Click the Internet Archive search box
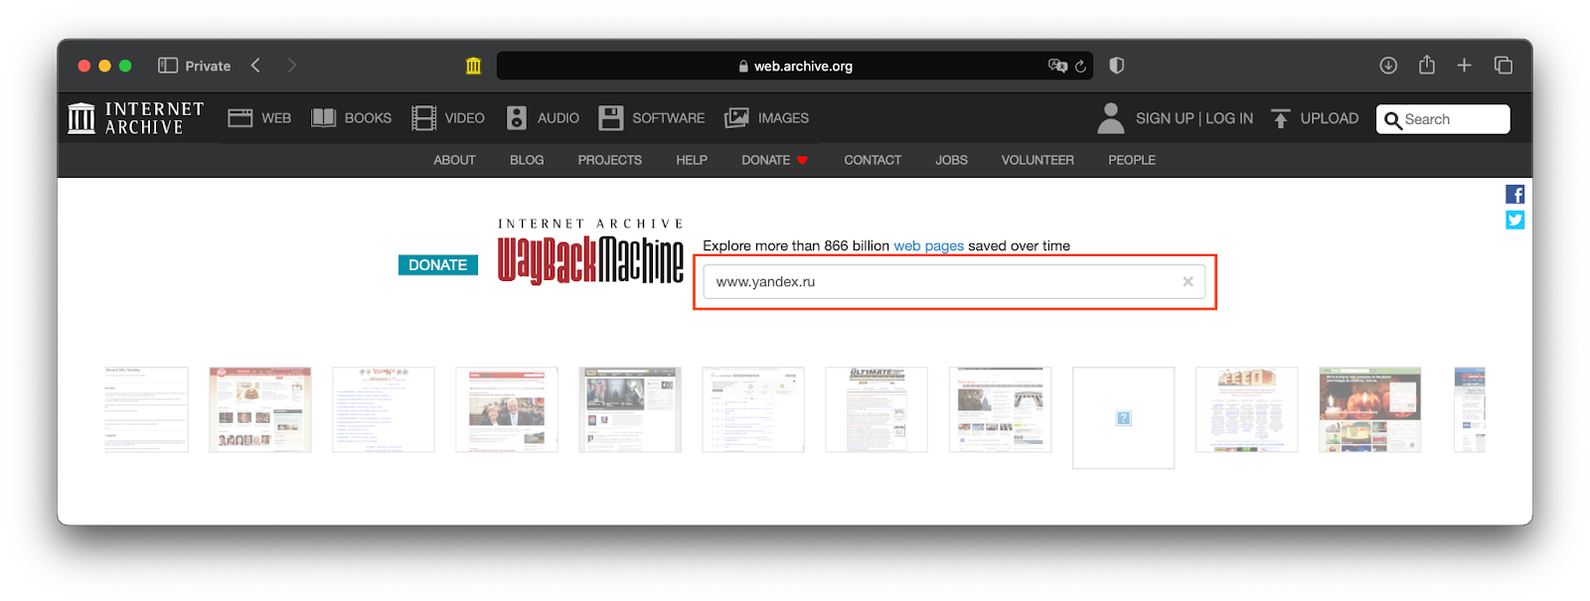1590x601 pixels. pos(1451,119)
